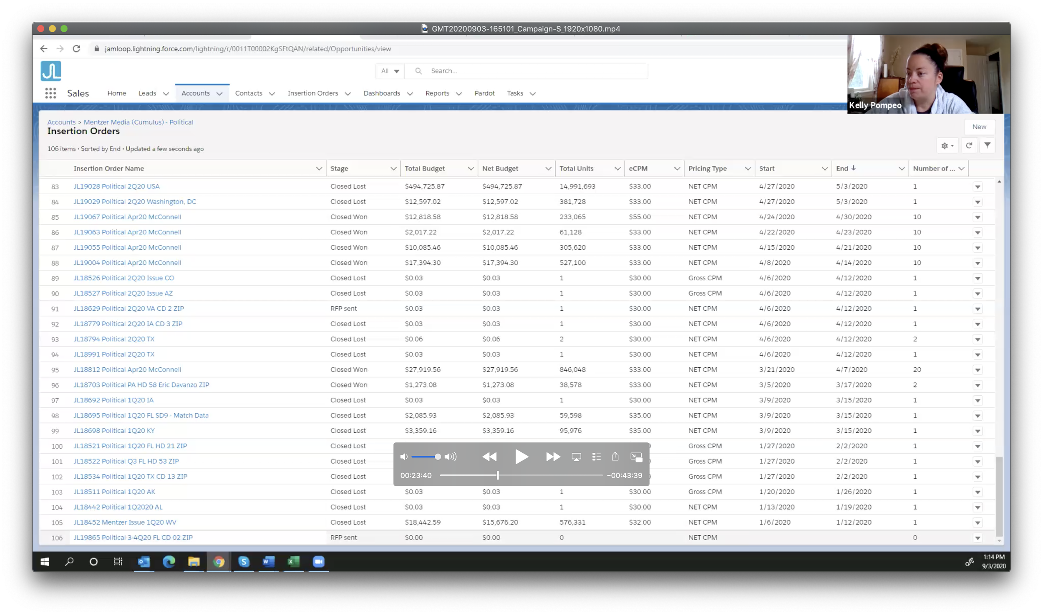The image size is (1043, 615).
Task: Open row action menu for JL19028 order
Action: (977, 187)
